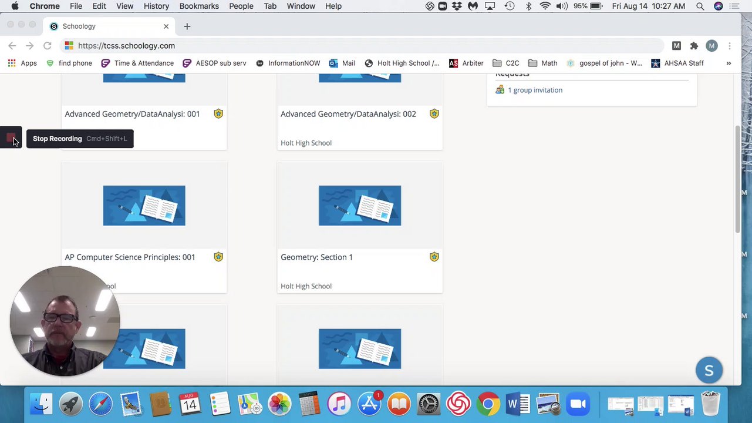Open the AESOP sub serv bookmark
Screen dimensions: 752x423
(x=214, y=63)
